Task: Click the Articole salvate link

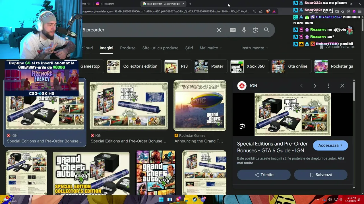Action: (337, 47)
